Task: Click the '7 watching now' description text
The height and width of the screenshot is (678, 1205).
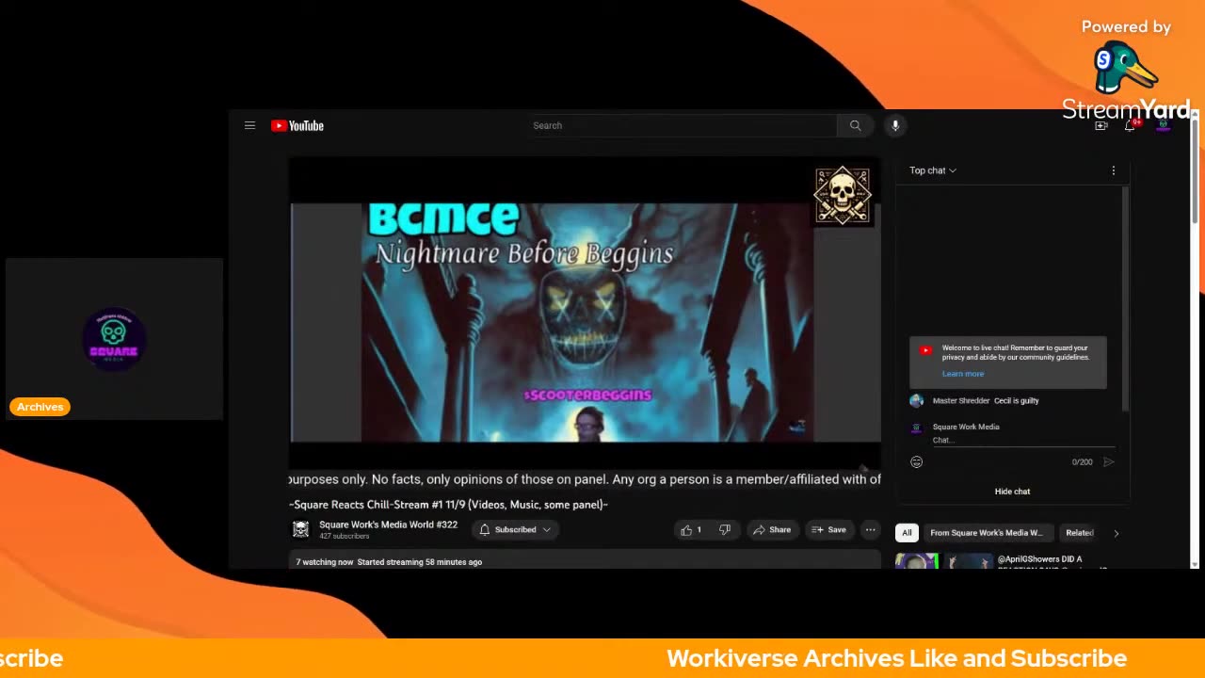Action: pyautogui.click(x=325, y=562)
